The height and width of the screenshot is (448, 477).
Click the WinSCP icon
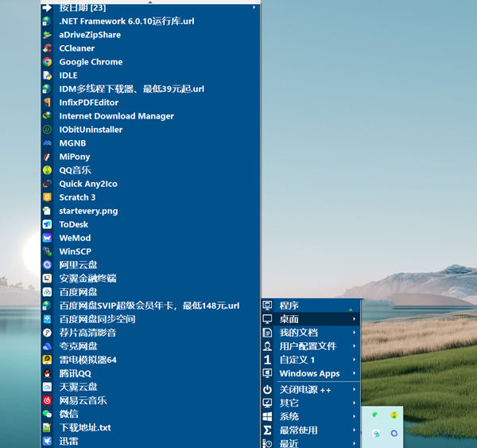(x=48, y=251)
